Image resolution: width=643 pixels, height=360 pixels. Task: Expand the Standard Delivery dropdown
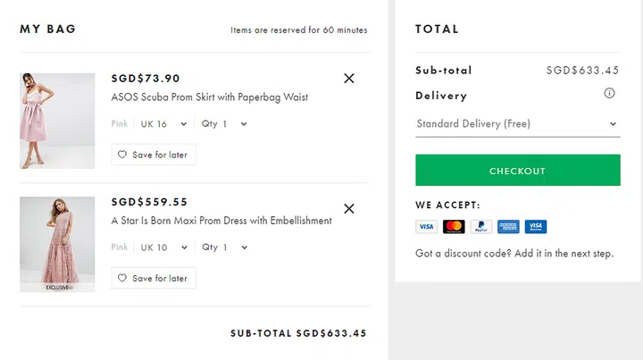pyautogui.click(x=517, y=124)
